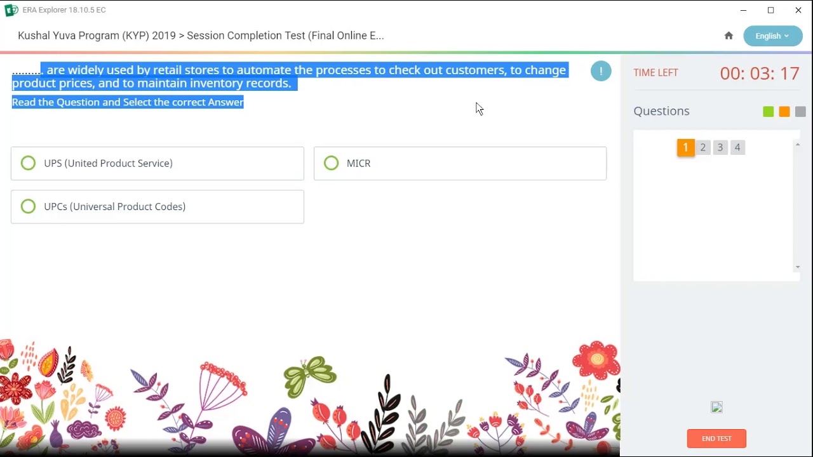Click questions panel scroll down arrow

click(x=798, y=267)
